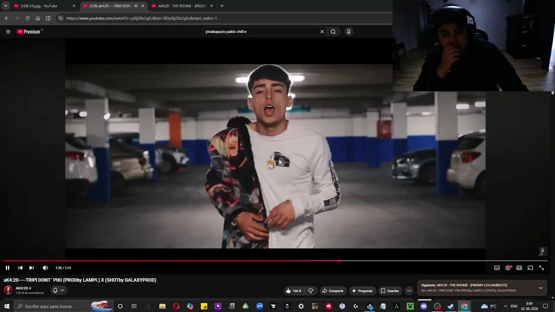Clear the search box text

pyautogui.click(x=322, y=32)
